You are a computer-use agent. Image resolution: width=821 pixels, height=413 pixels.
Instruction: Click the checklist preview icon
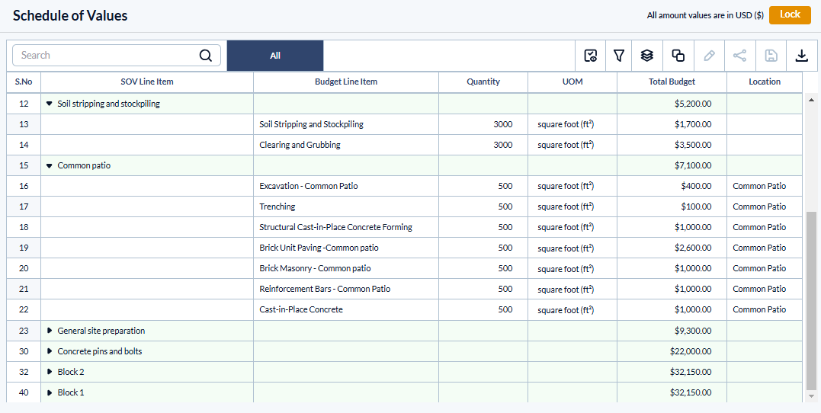pyautogui.click(x=590, y=56)
